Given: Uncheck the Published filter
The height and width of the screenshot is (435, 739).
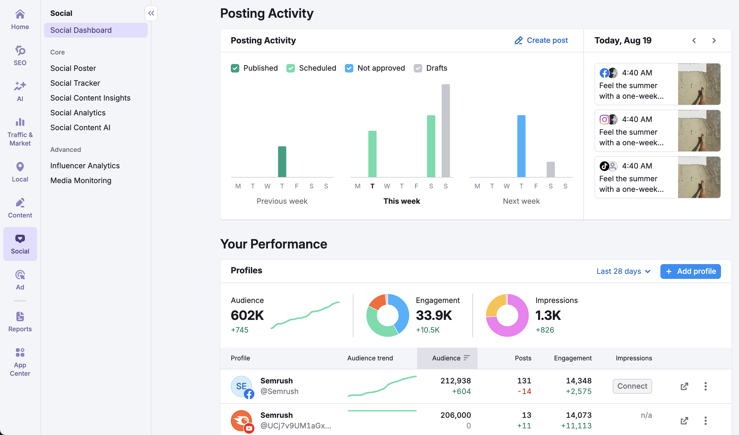Looking at the screenshot, I should pos(235,68).
